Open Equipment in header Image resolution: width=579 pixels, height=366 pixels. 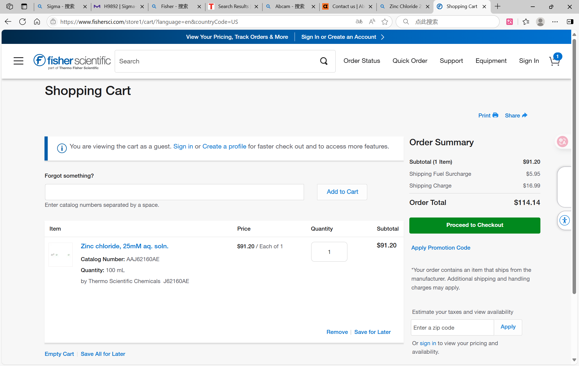pyautogui.click(x=491, y=61)
